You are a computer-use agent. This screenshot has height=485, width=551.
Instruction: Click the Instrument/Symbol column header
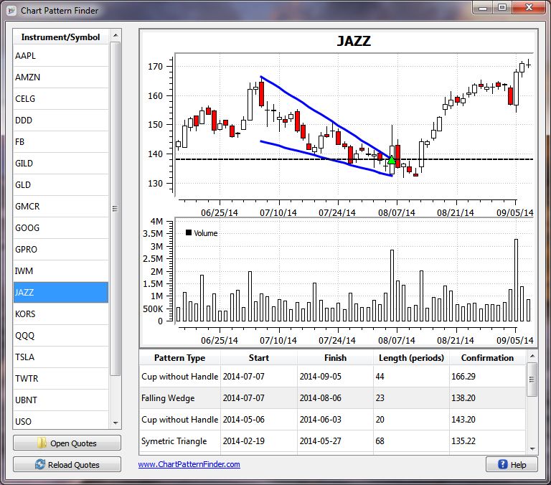tap(61, 37)
